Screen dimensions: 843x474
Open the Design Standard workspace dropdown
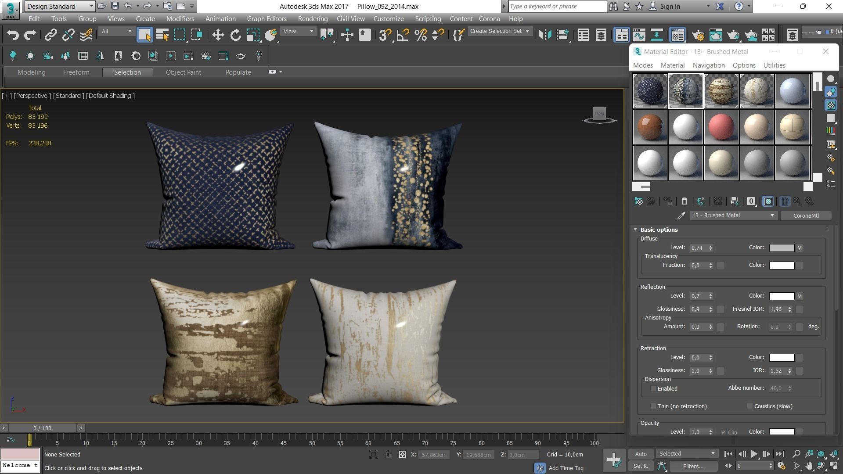pos(60,6)
